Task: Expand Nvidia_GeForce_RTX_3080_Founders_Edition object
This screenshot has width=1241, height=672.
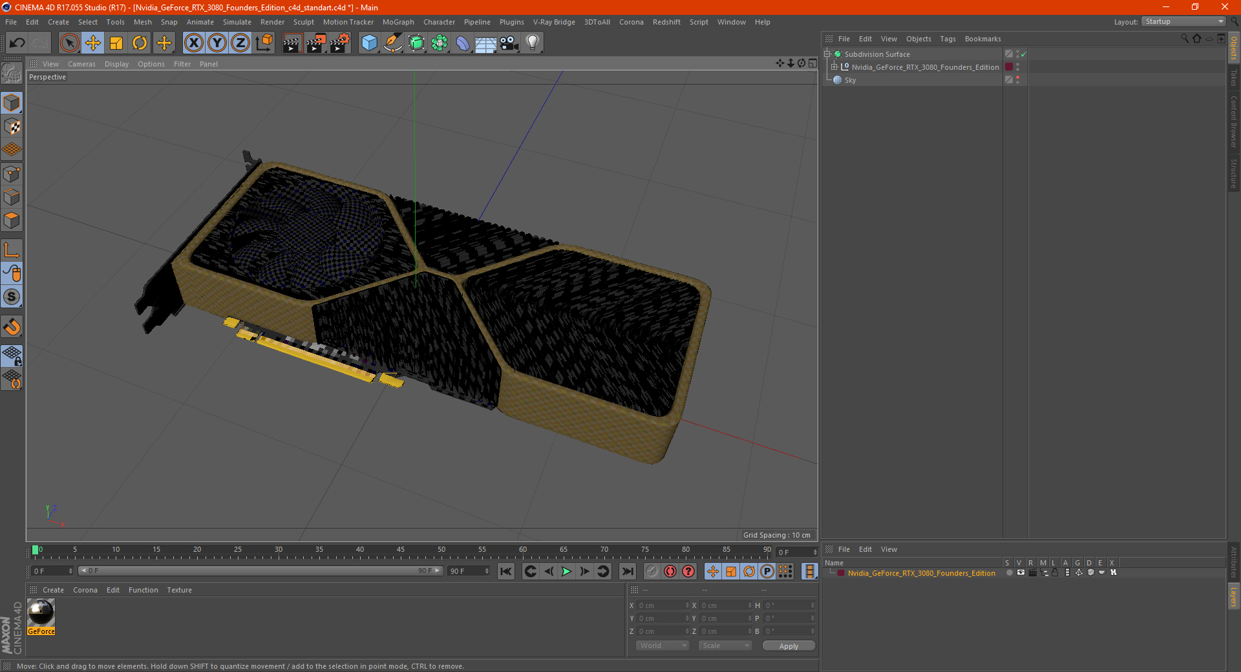Action: pos(834,67)
